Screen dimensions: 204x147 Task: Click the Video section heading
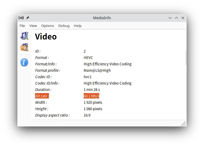[46, 37]
